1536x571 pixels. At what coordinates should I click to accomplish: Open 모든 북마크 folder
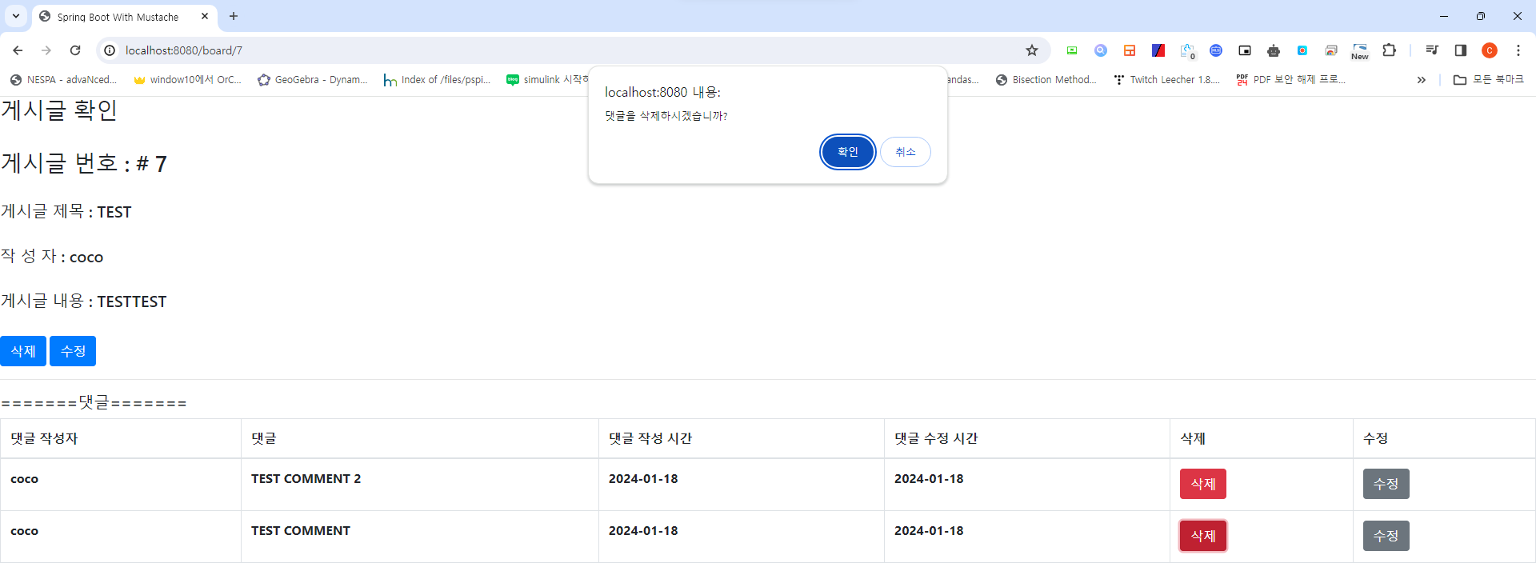pos(1488,79)
